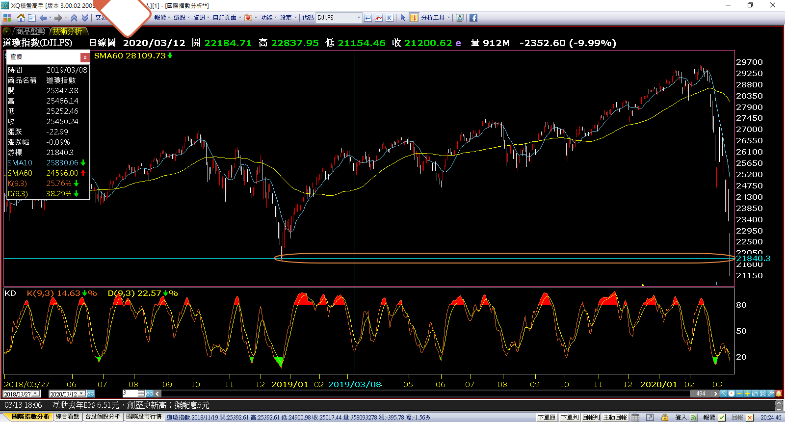
Task: Click the dollar sign price query icon
Action: (414, 18)
